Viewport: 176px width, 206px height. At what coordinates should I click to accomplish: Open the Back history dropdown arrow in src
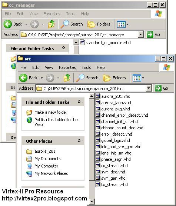pos(41,78)
